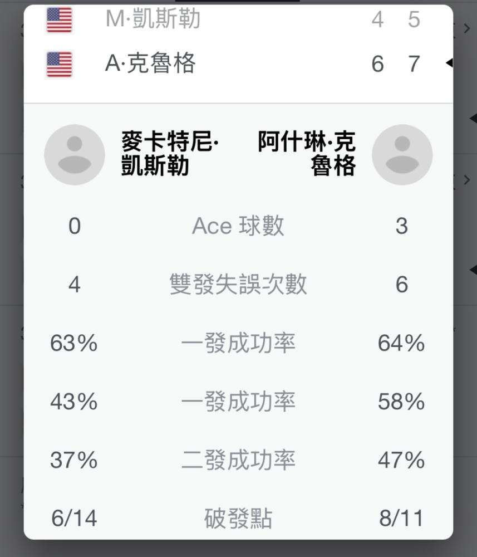Click the 6/14 break points value

(74, 518)
